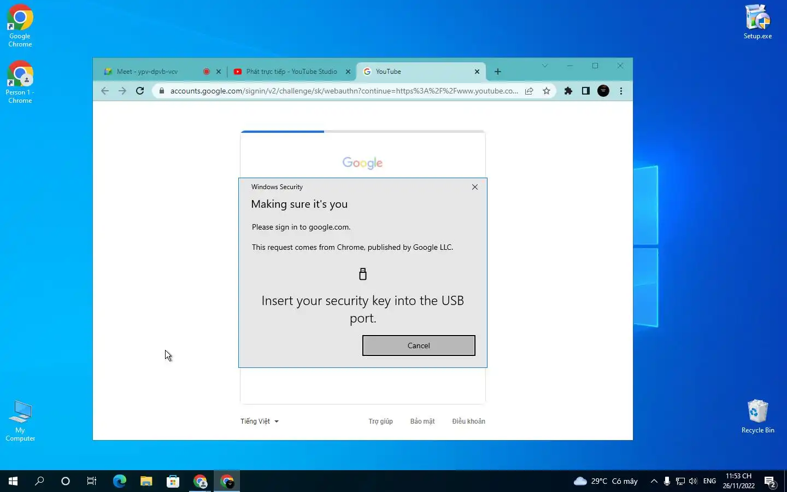This screenshot has width=787, height=492.
Task: Open the Tiếng Việt language dropdown
Action: click(260, 421)
